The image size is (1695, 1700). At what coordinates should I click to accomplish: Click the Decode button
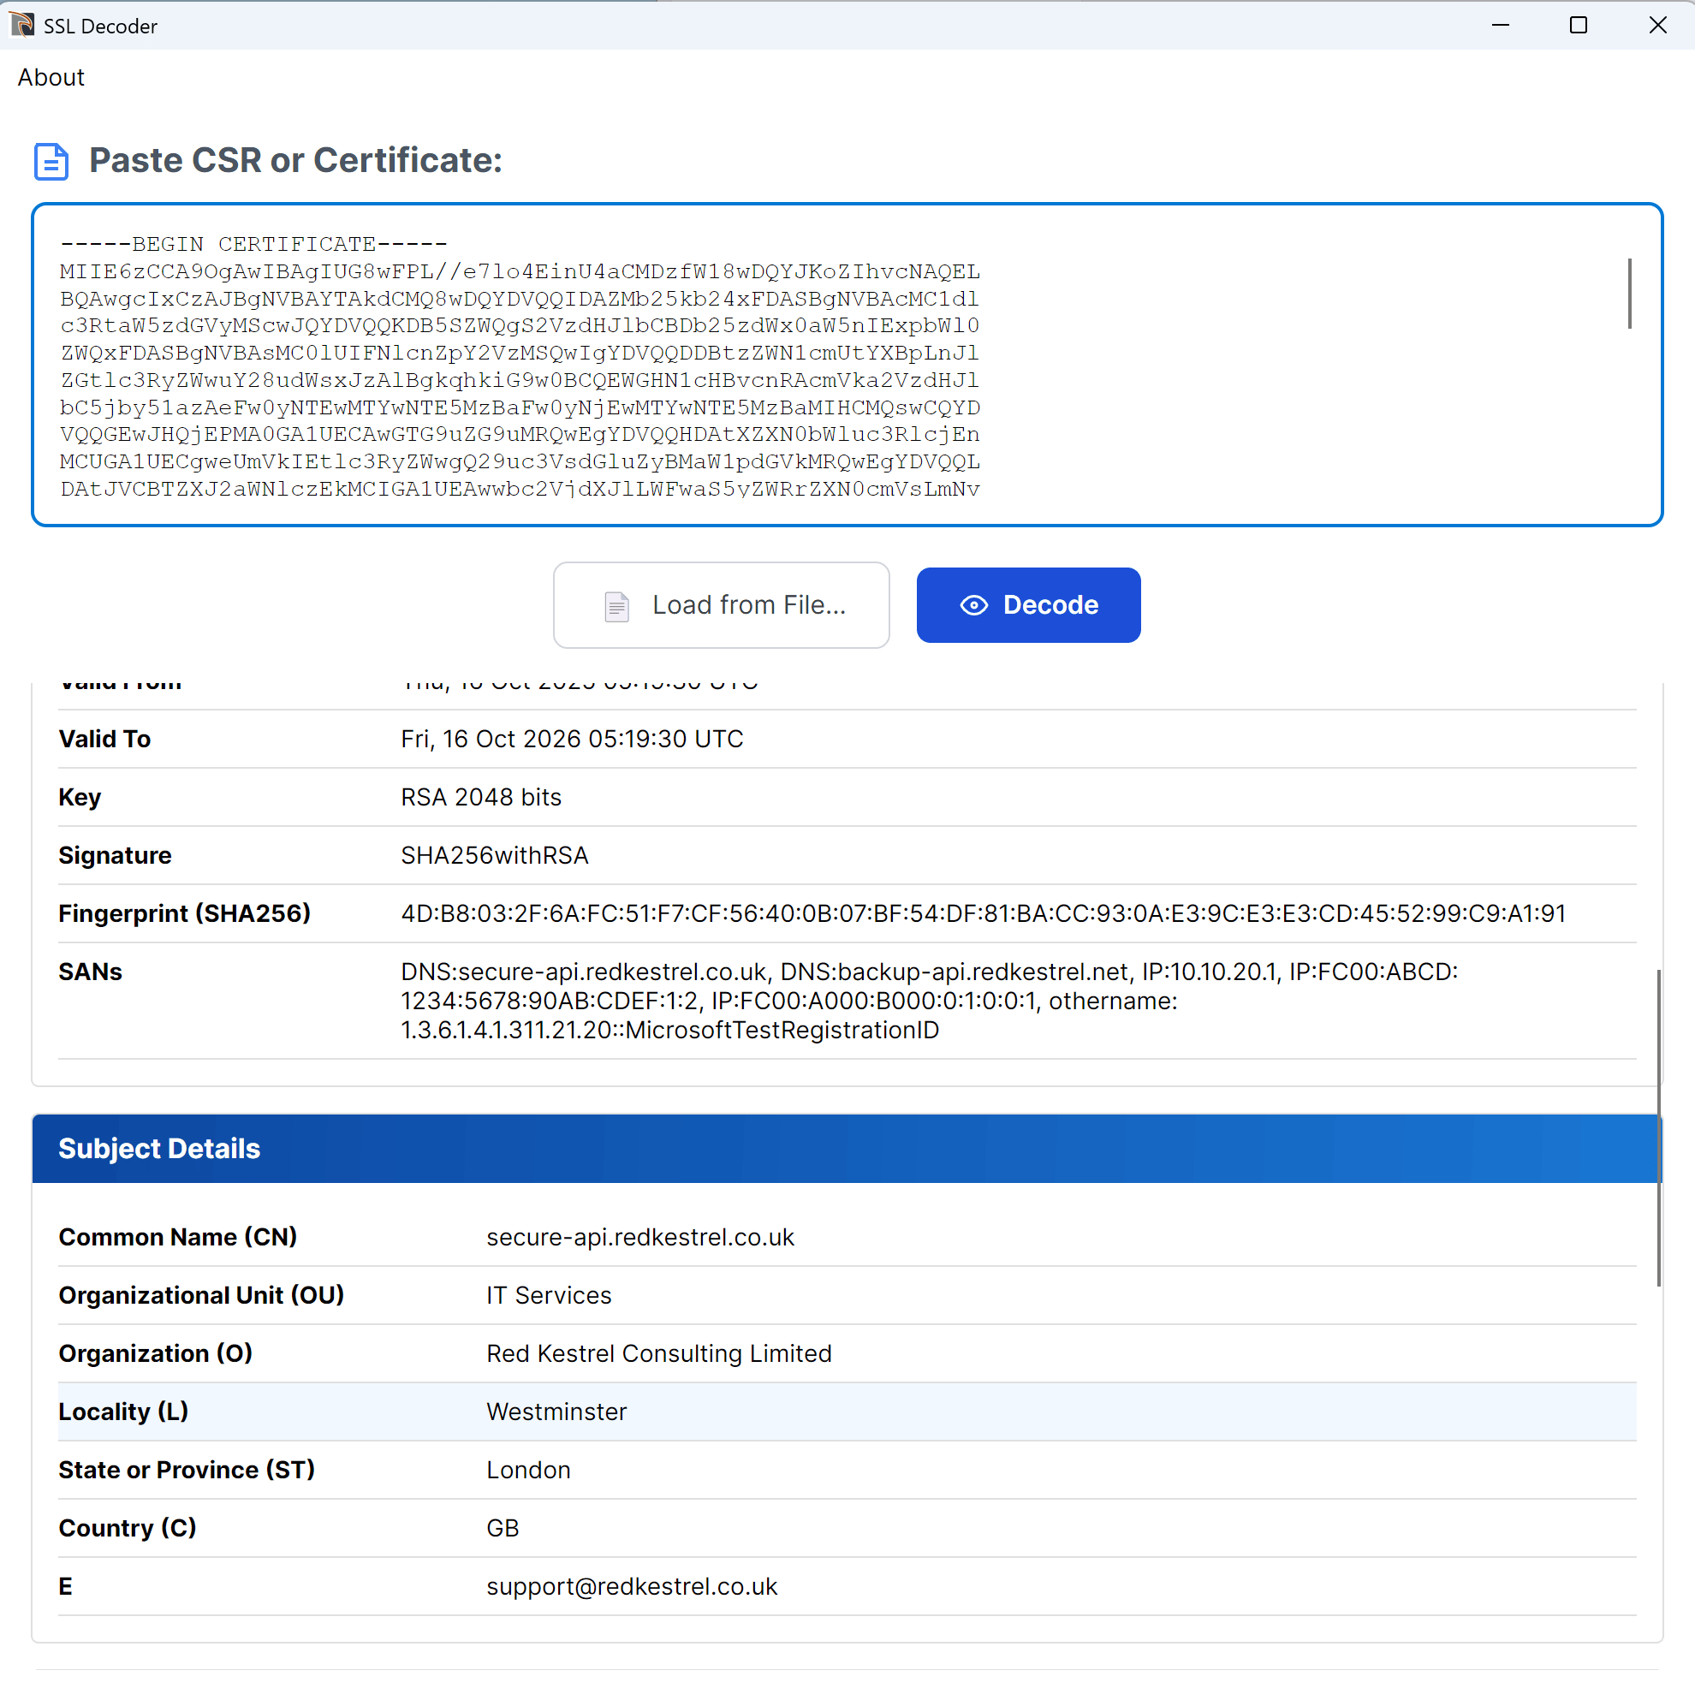[x=1028, y=605]
